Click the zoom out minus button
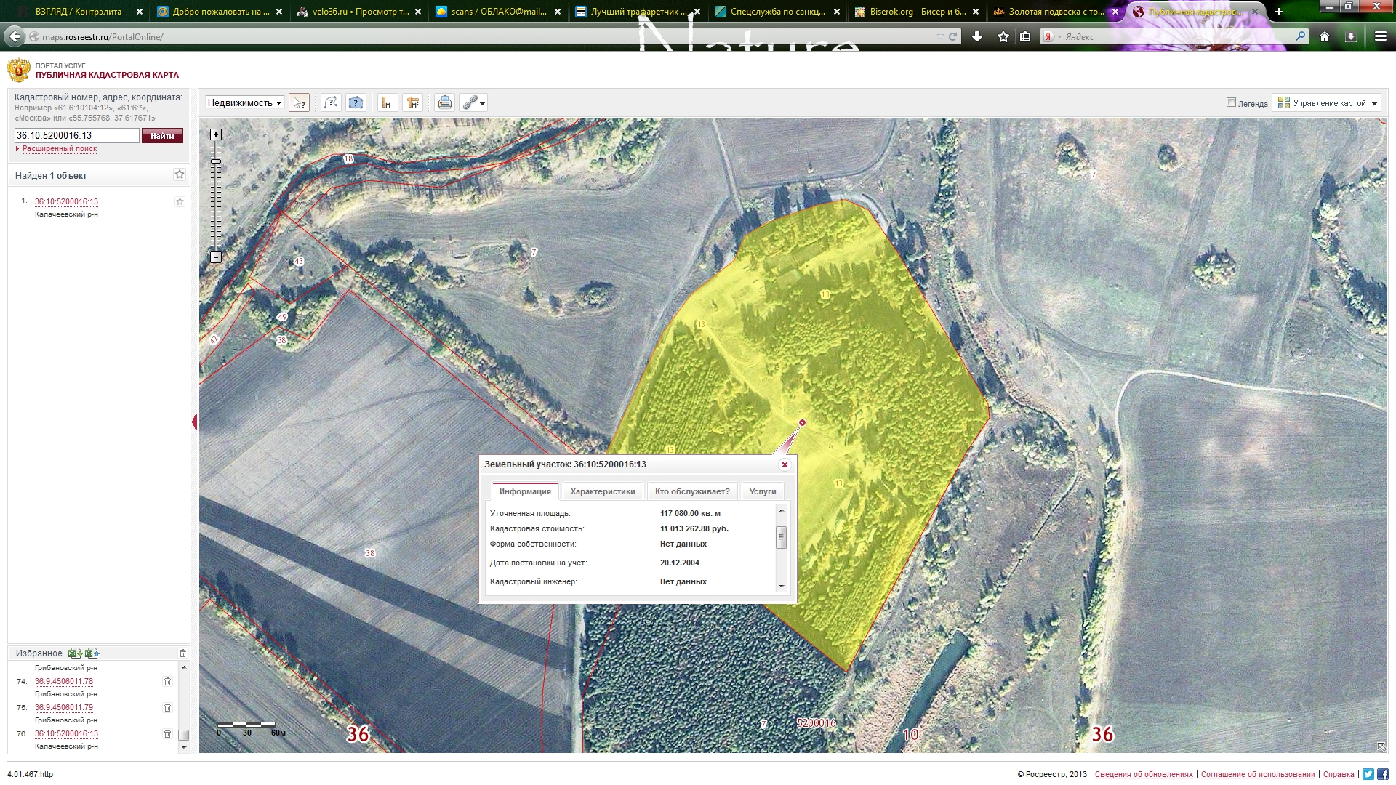 pyautogui.click(x=216, y=257)
